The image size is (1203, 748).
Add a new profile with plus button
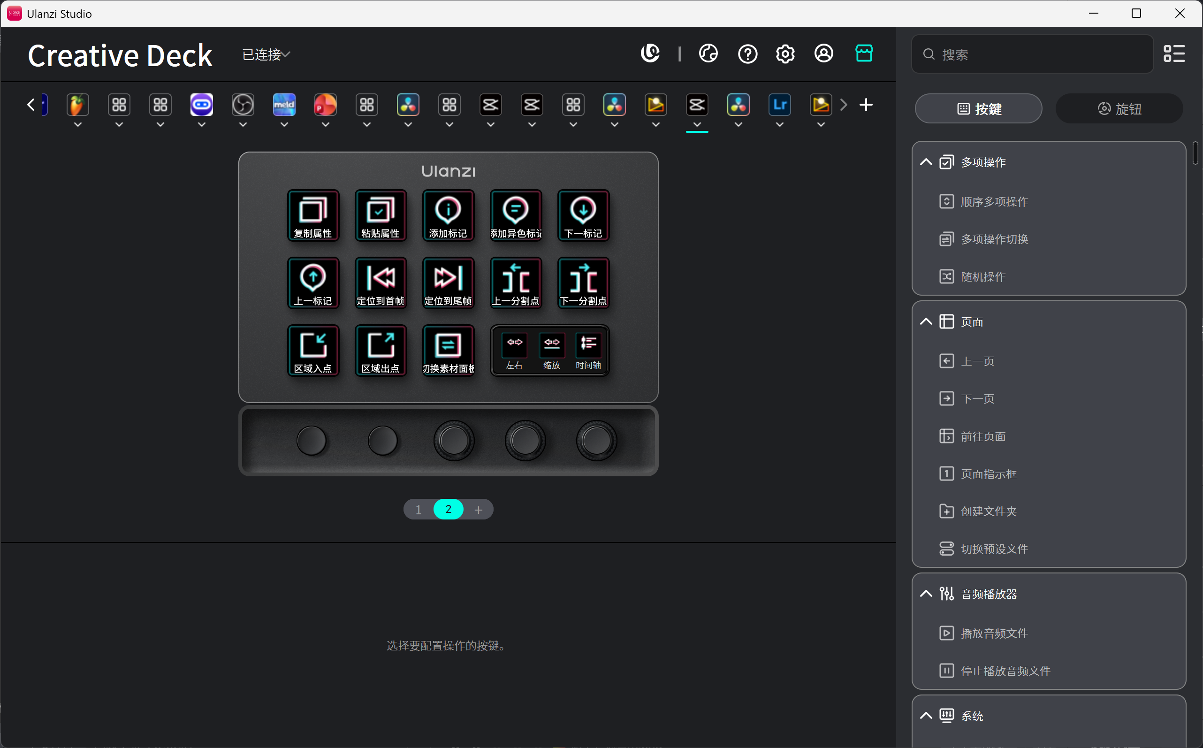(x=866, y=105)
